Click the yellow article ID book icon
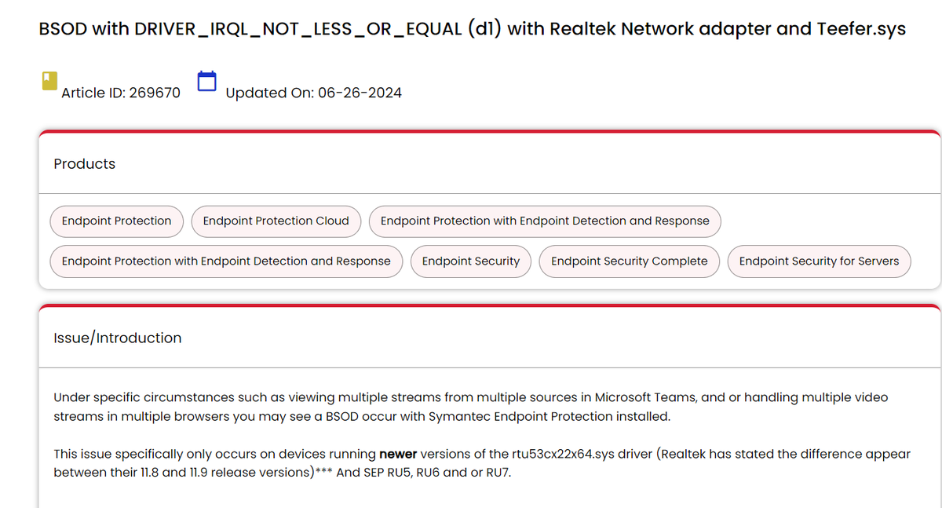The height and width of the screenshot is (508, 942). coord(49,81)
